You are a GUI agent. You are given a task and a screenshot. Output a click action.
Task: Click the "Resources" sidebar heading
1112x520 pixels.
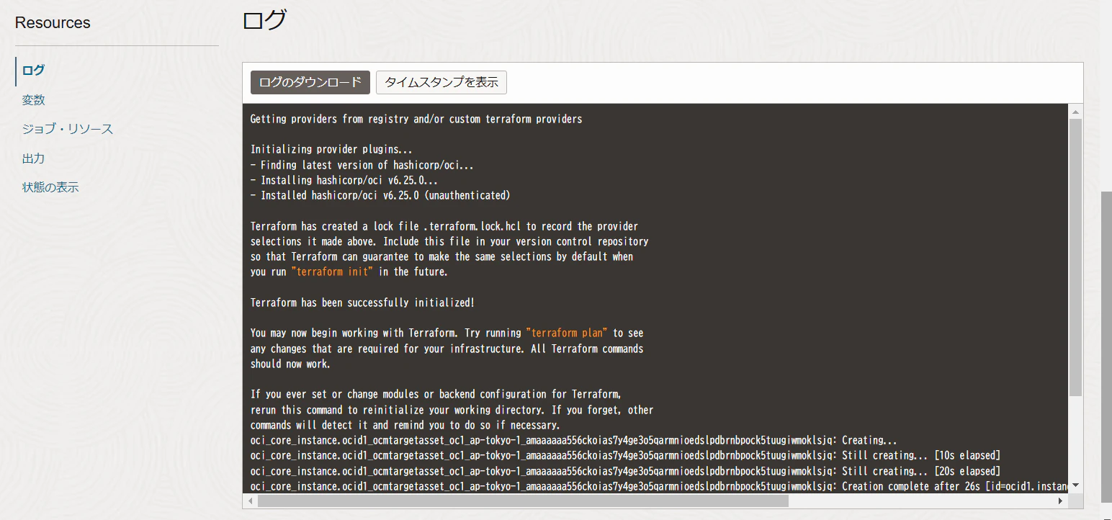pyautogui.click(x=53, y=23)
